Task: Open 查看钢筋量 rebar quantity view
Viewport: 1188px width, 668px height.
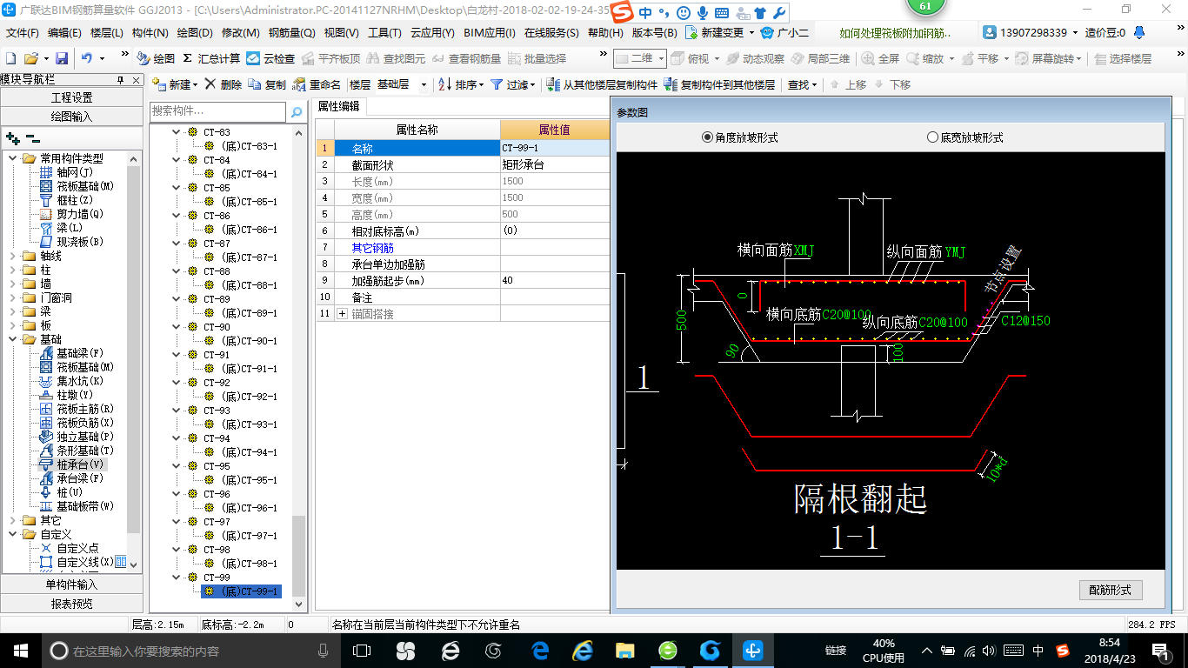Action: tap(467, 58)
